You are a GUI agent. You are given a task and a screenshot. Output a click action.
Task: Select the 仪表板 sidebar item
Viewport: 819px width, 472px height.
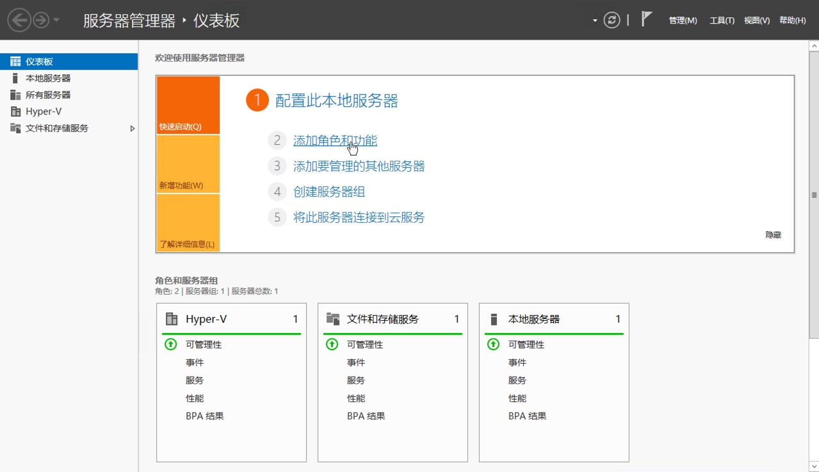[39, 61]
